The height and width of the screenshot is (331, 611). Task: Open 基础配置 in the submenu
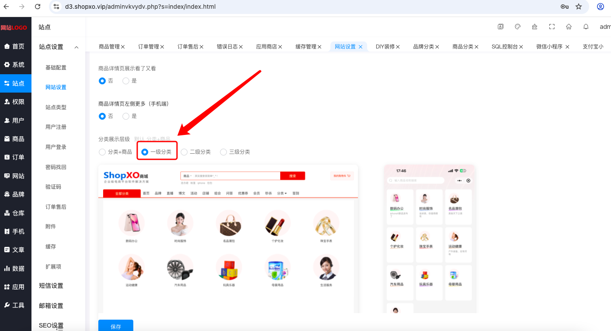[56, 68]
